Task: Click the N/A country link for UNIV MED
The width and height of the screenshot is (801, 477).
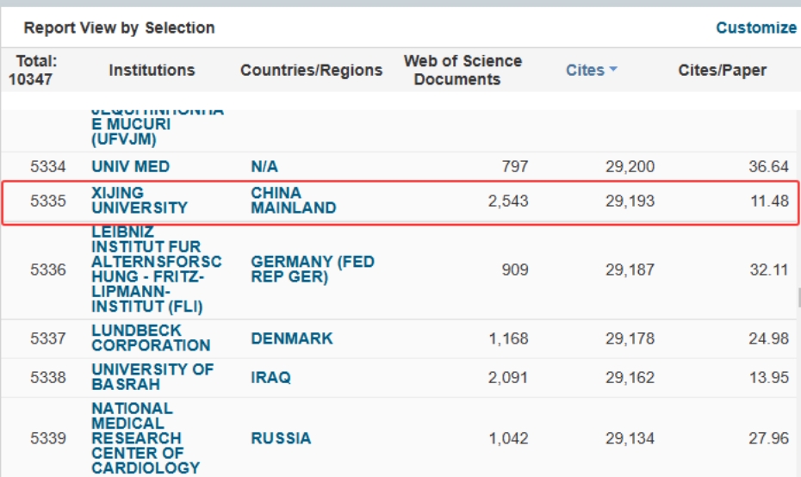Action: (264, 166)
